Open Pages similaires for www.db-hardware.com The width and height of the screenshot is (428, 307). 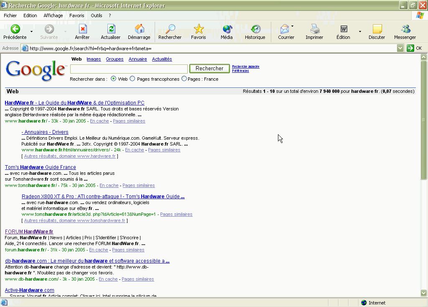[x=138, y=279]
